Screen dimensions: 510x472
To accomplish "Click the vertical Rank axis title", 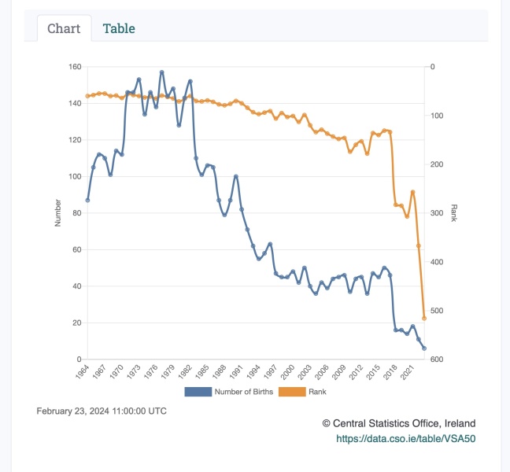I will [x=454, y=213].
